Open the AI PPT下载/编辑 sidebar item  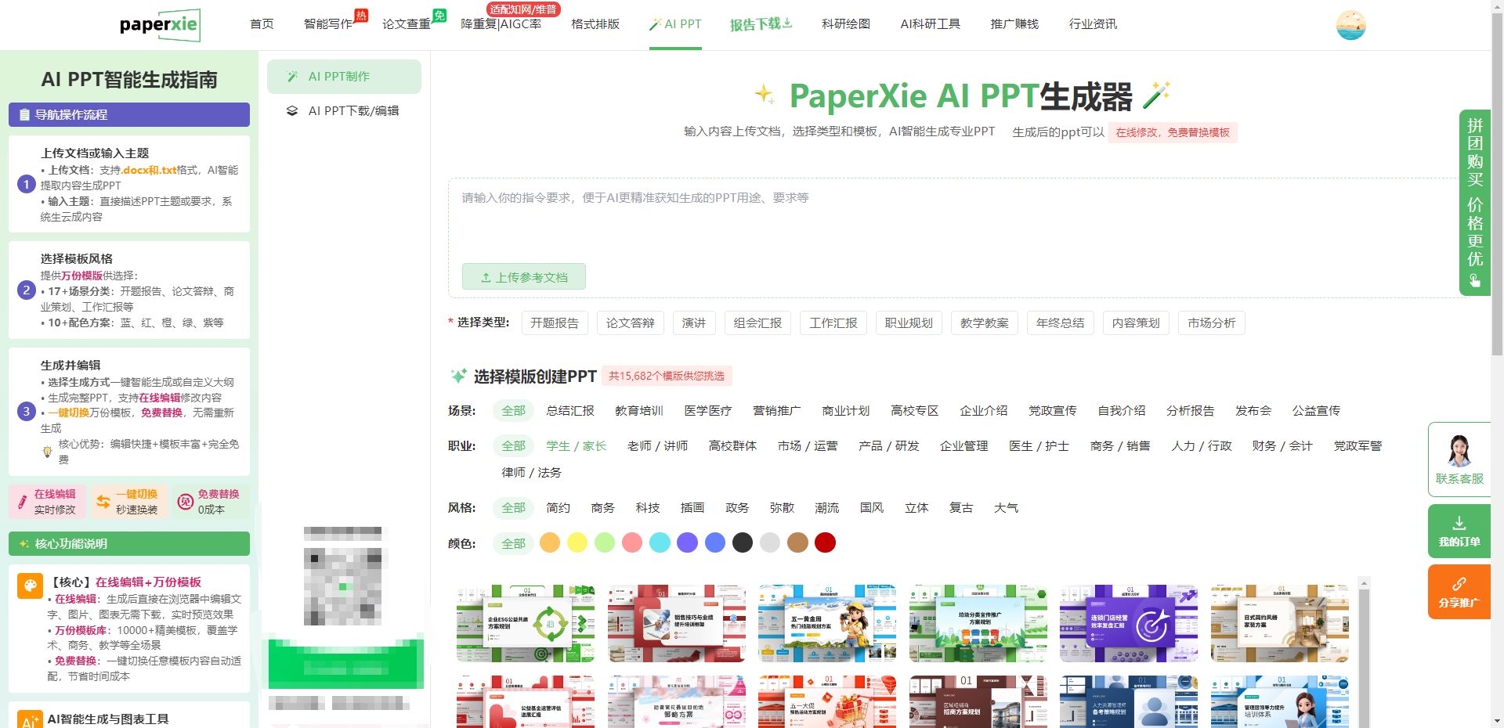point(344,111)
